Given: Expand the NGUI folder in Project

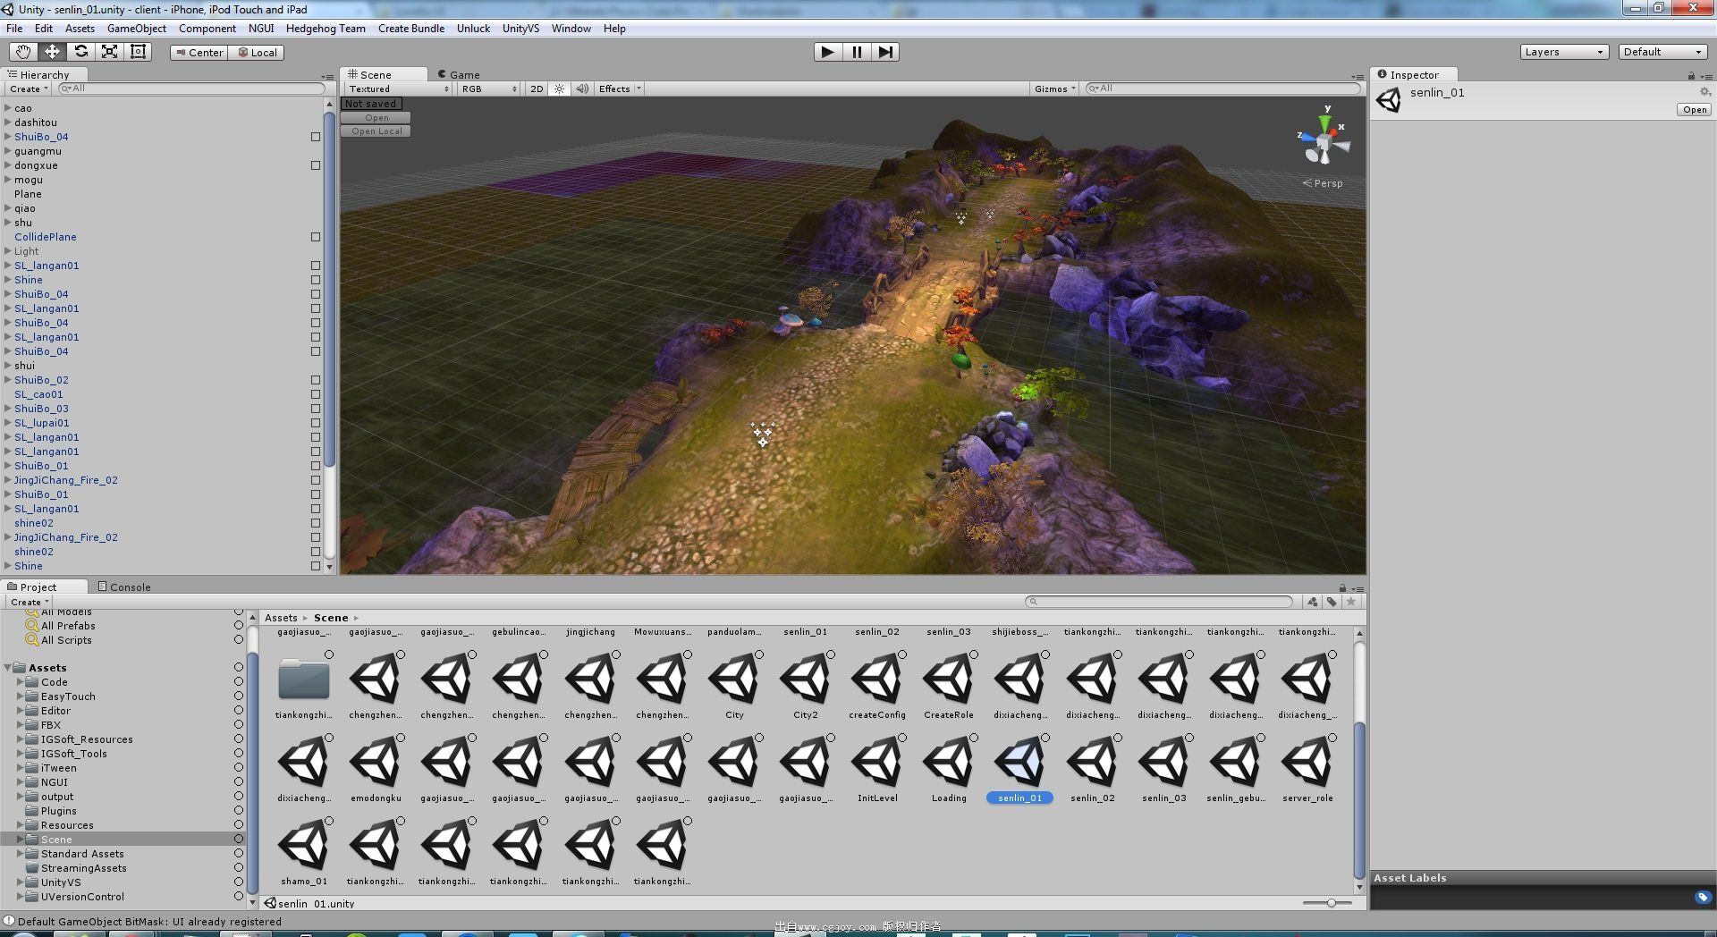Looking at the screenshot, I should coord(21,782).
